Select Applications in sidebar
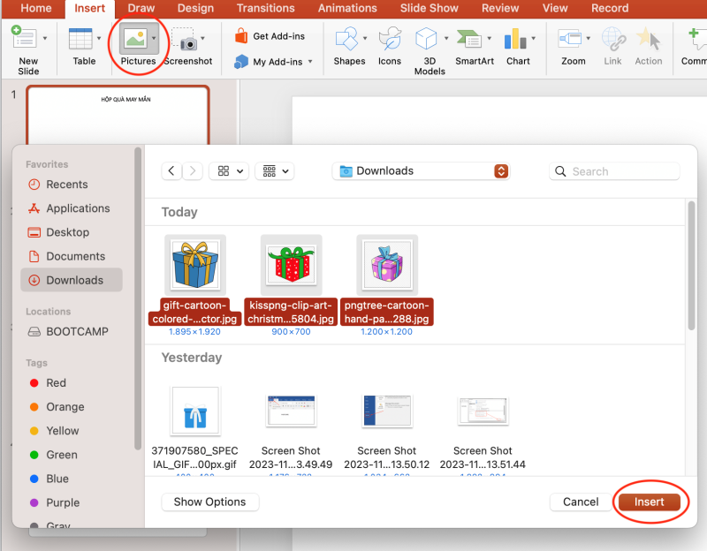Screen dimensions: 707x551 tap(72, 208)
